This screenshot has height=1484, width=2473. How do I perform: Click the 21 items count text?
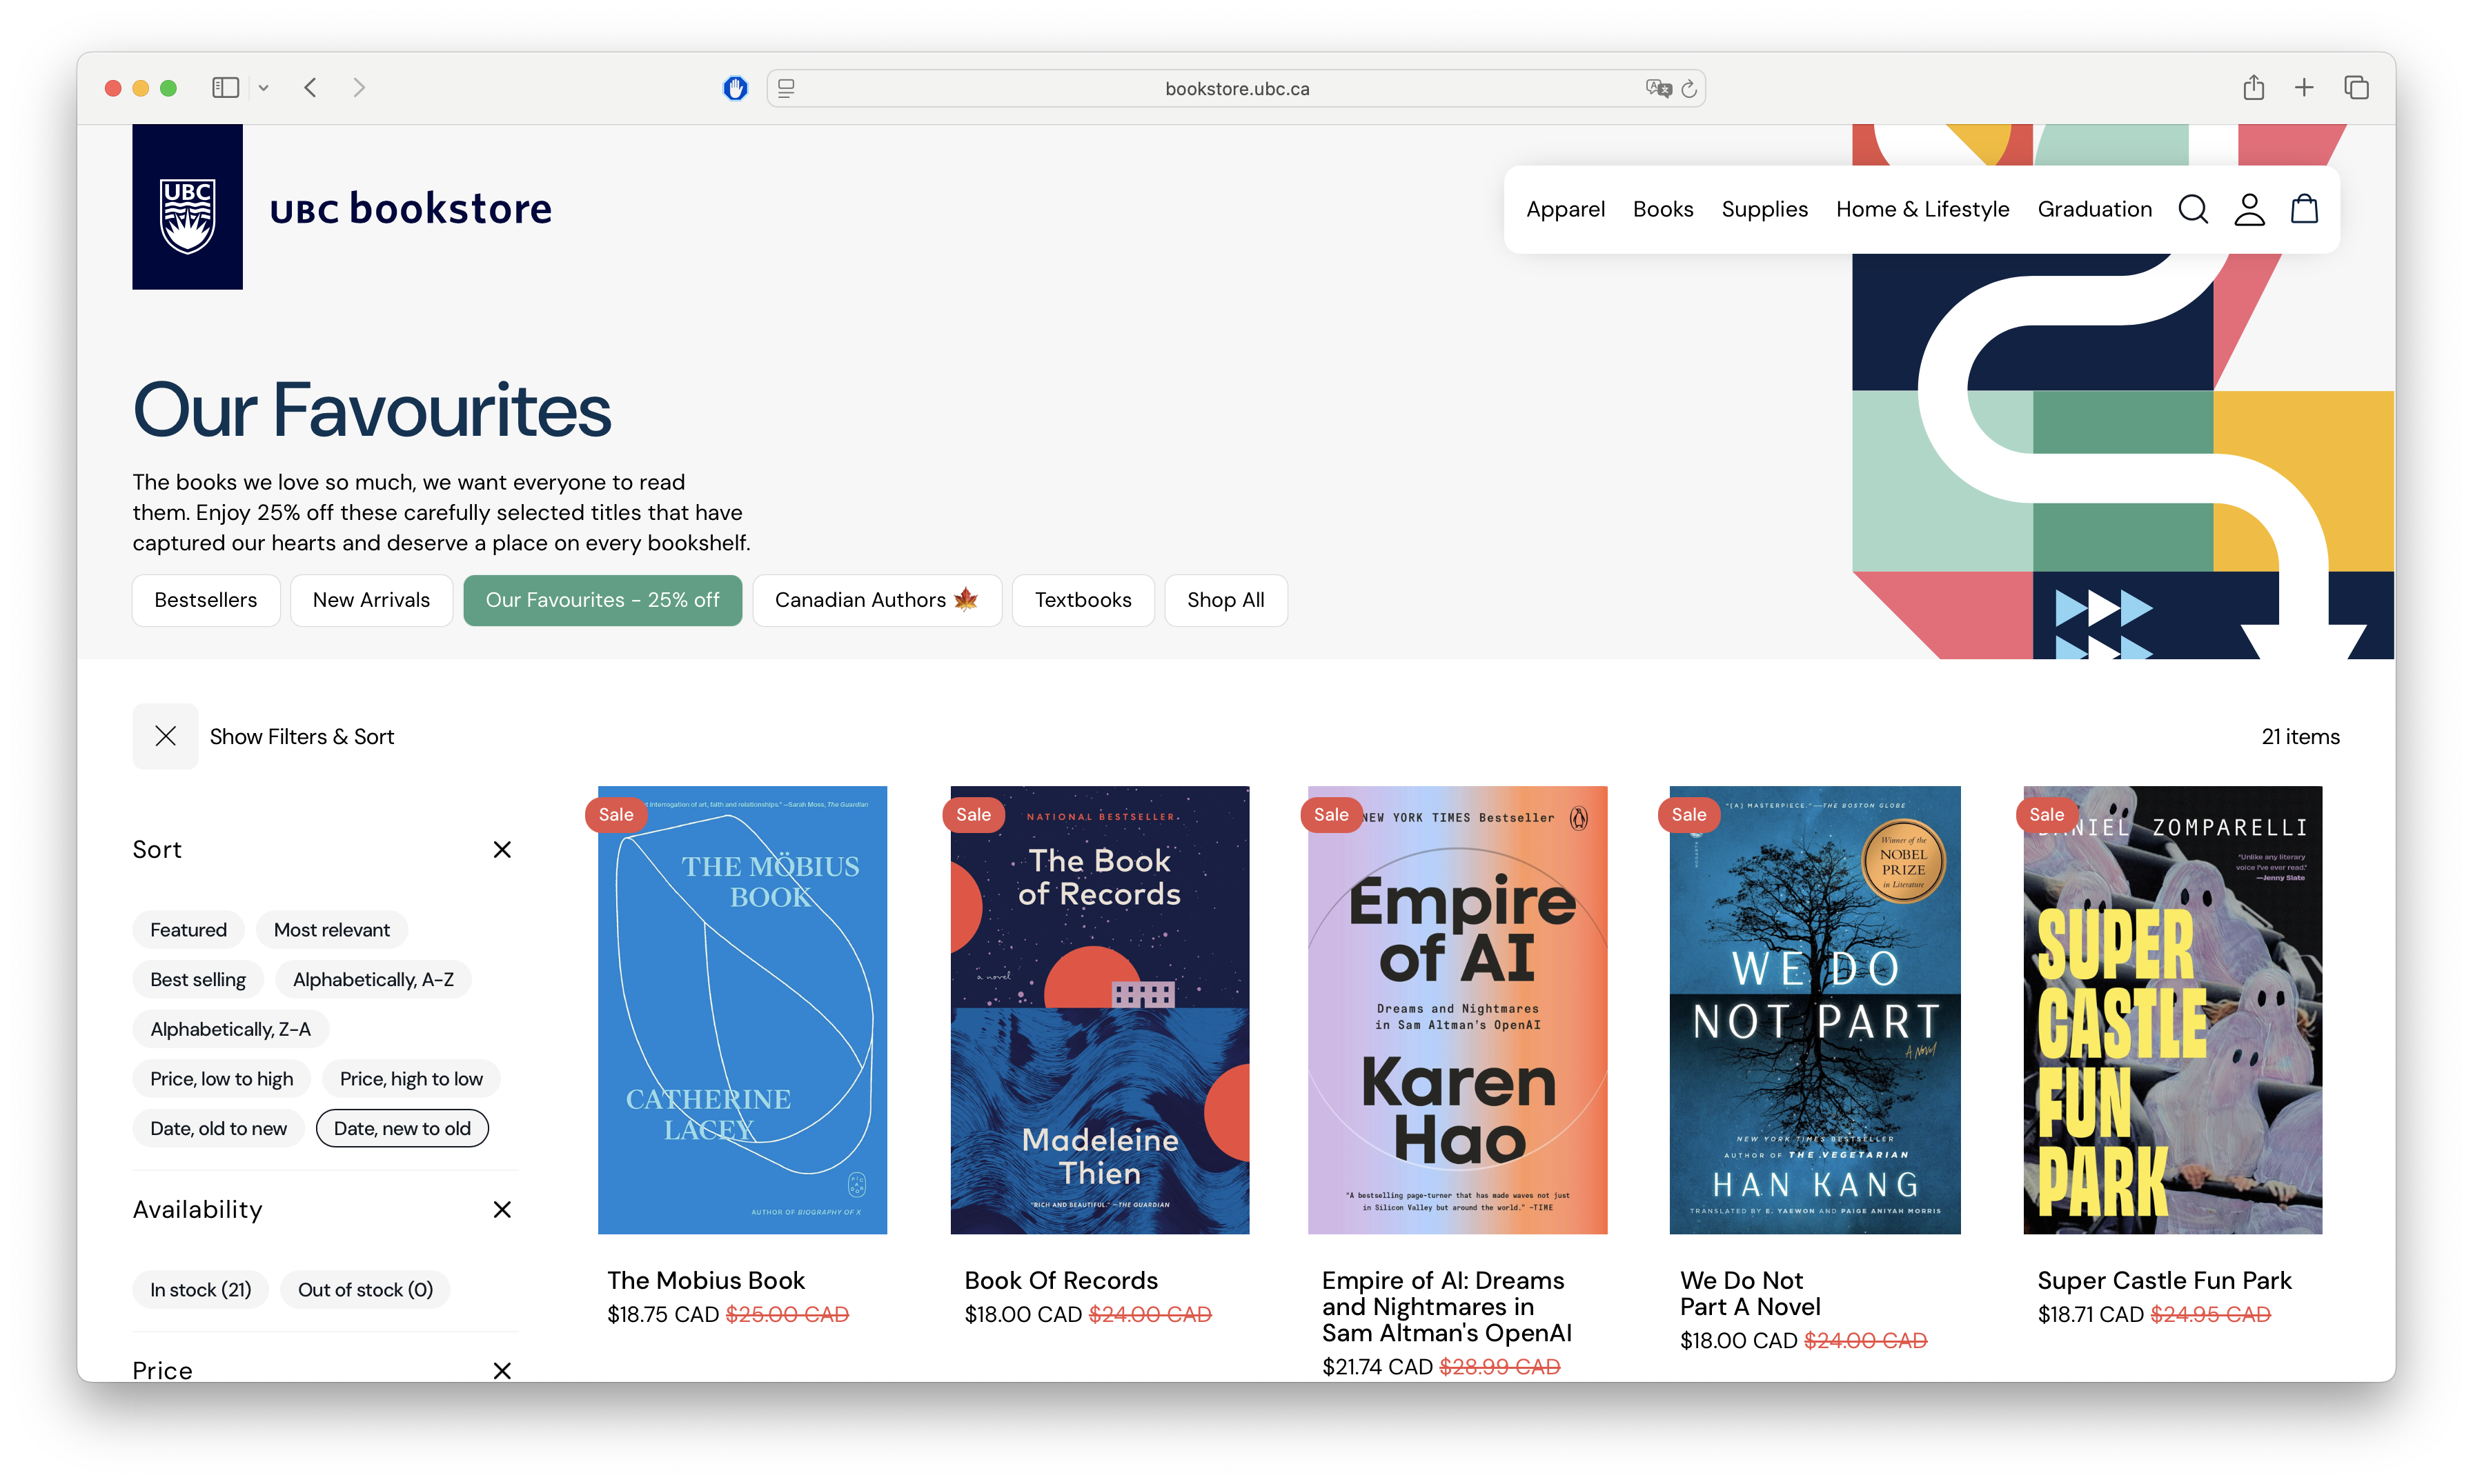pyautogui.click(x=2300, y=737)
